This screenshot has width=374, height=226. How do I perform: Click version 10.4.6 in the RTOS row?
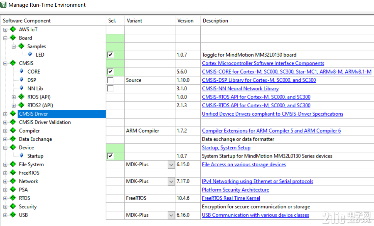(x=183, y=198)
